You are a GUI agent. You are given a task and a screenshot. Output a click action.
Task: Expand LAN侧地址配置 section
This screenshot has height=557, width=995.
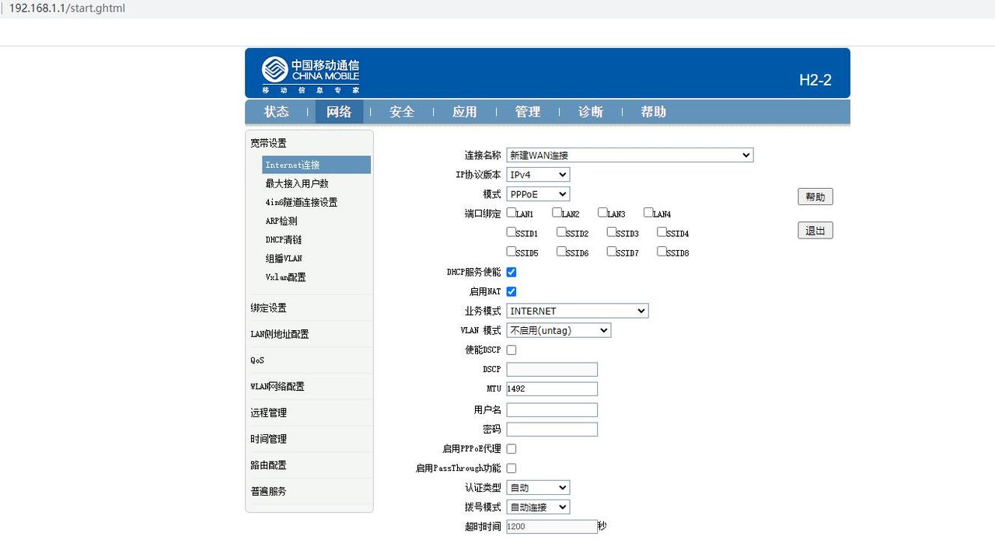[279, 334]
